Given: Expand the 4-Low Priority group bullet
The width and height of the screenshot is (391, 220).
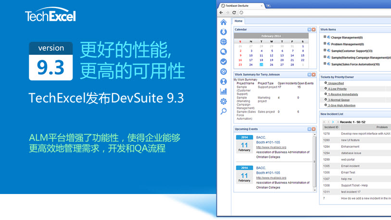Looking at the screenshot, I should pyautogui.click(x=326, y=89).
